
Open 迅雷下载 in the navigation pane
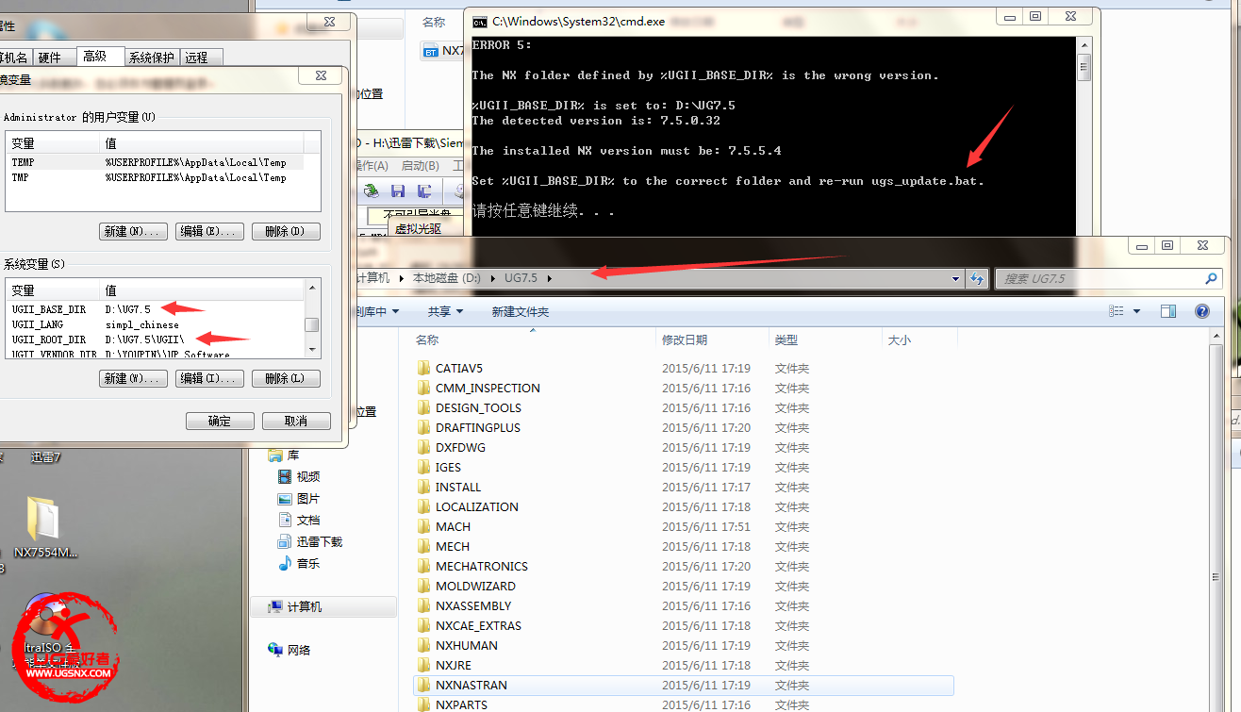click(x=310, y=541)
